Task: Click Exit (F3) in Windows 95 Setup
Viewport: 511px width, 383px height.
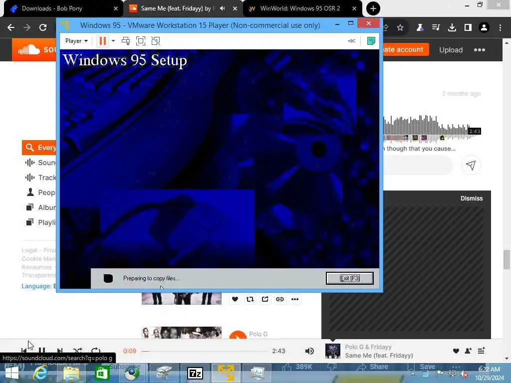Action: [x=350, y=278]
